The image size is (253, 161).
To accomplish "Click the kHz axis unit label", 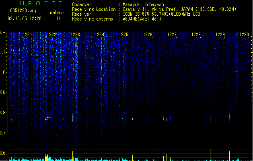I will tap(4, 33).
